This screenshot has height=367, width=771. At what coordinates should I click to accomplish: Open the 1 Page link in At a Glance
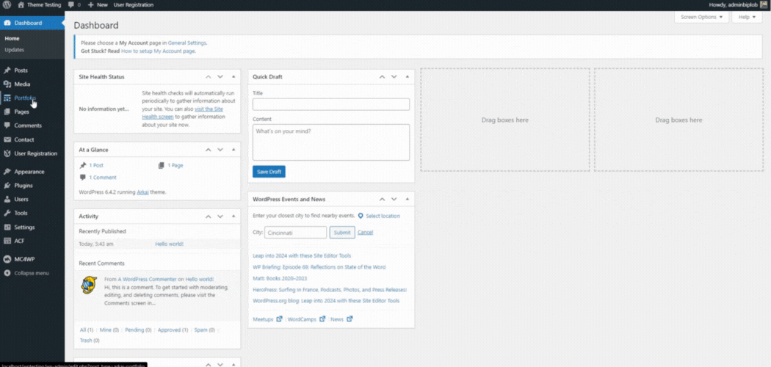click(175, 166)
